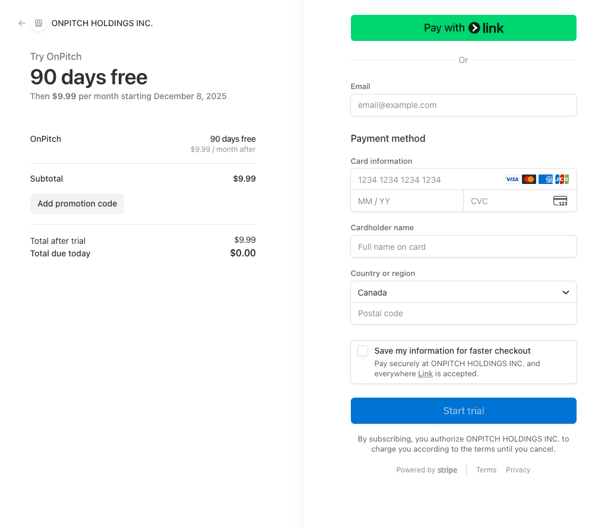Click the Link logo in pay button

(486, 28)
